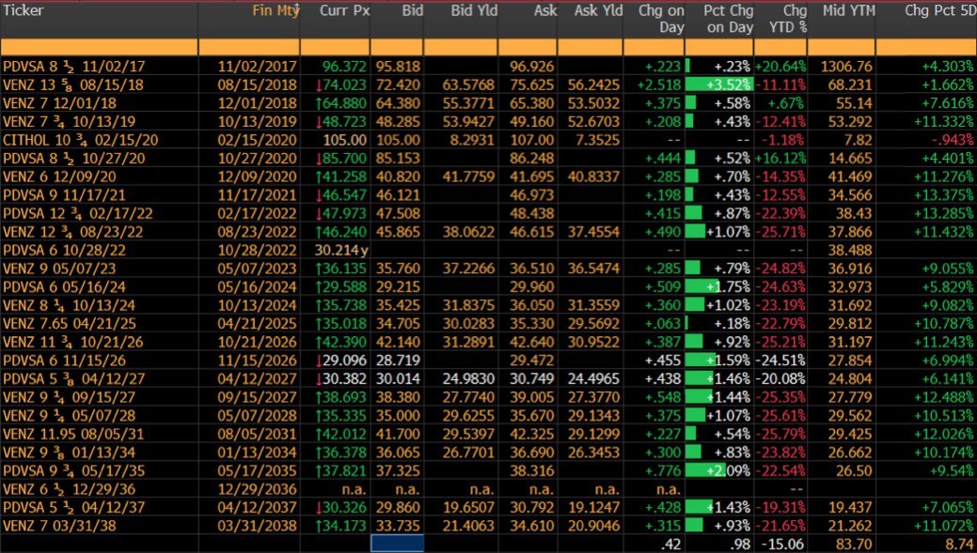Screen dimensions: 977x553
Task: Click the Chg YTD % column header
Action: click(x=788, y=20)
